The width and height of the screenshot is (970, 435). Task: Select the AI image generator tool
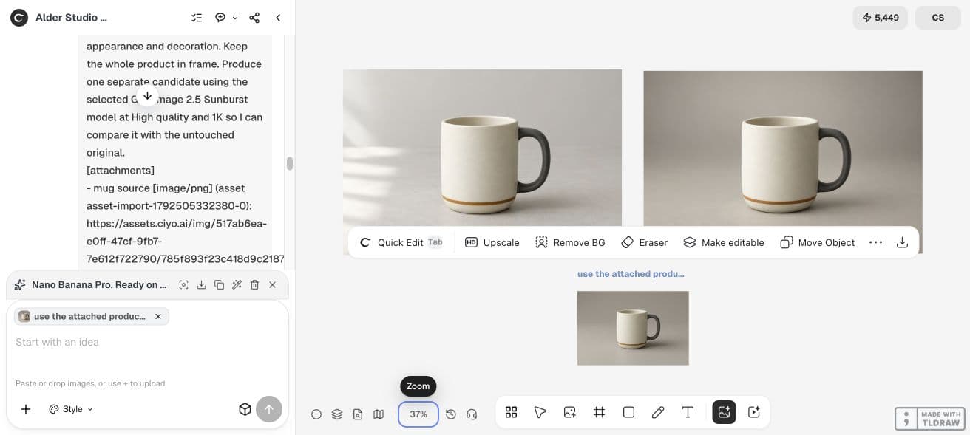coord(724,412)
